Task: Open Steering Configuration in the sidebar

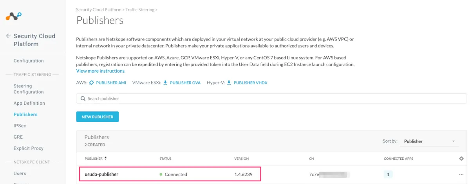Action: pyautogui.click(x=28, y=89)
